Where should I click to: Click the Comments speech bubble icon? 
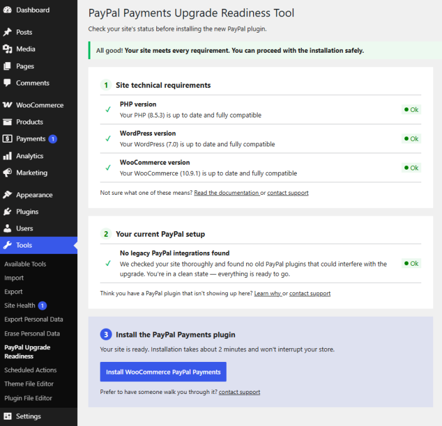(x=8, y=83)
